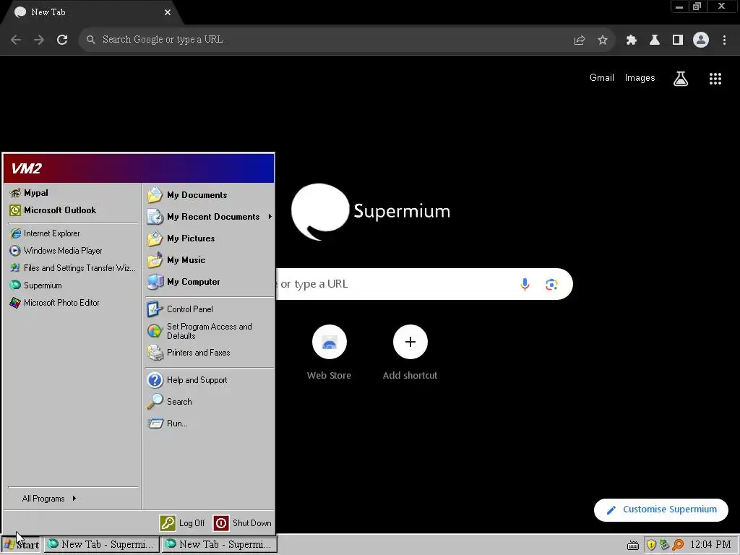
Task: Click the Run... icon
Action: tap(155, 423)
